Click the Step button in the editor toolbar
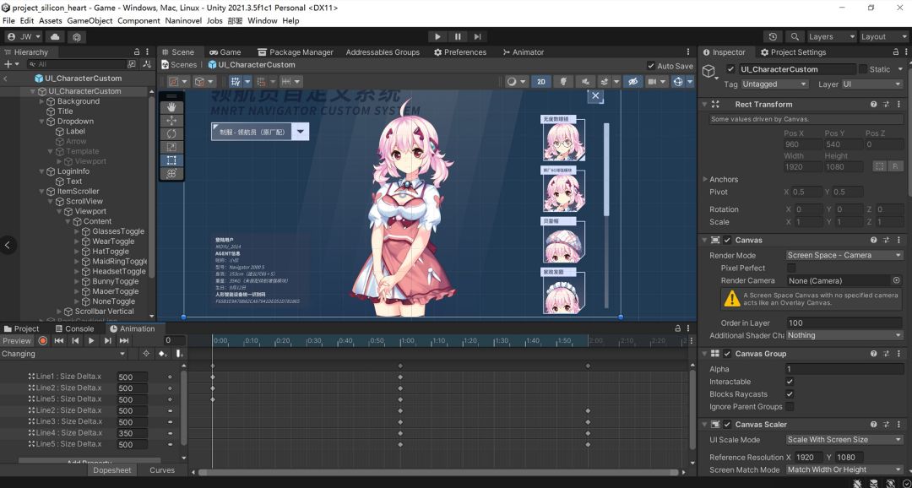The height and width of the screenshot is (488, 912). [477, 36]
